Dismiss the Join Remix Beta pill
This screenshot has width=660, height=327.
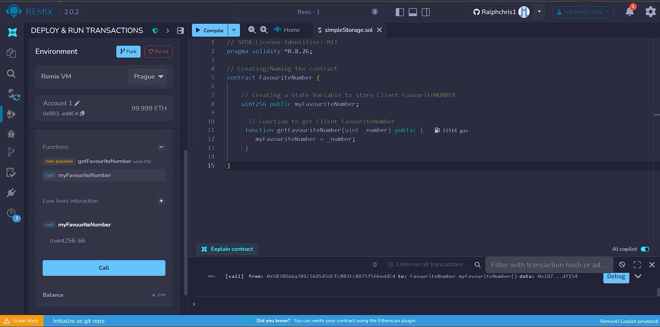click(x=608, y=12)
